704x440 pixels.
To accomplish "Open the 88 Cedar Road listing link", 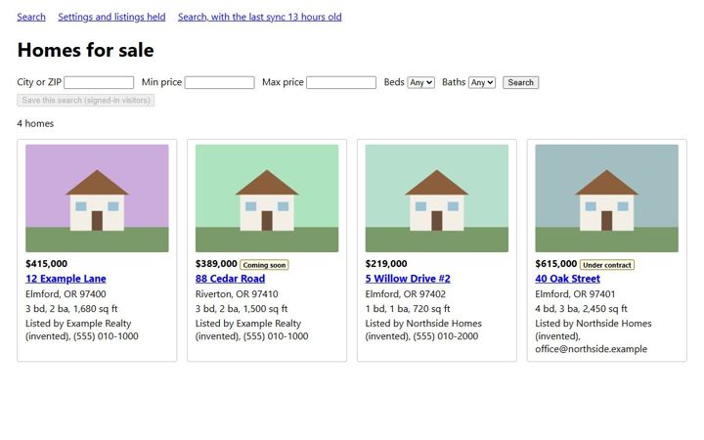I will (230, 279).
